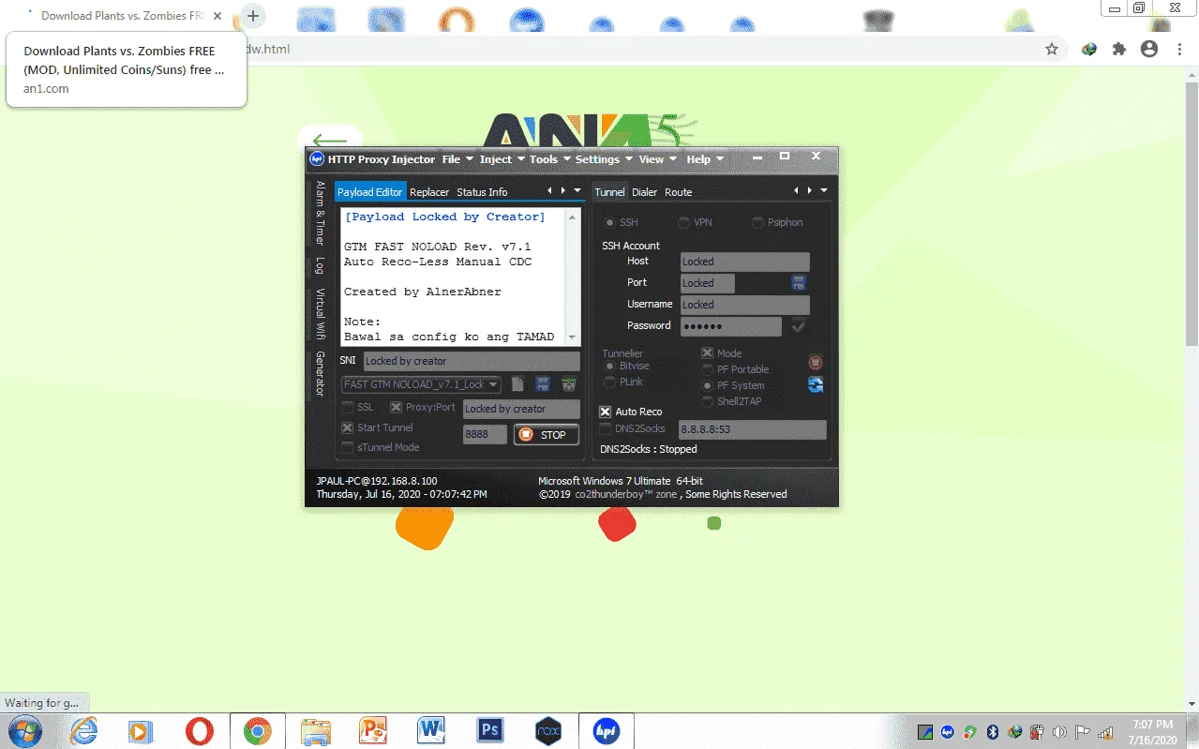The width and height of the screenshot is (1199, 749).
Task: Open the tab list arrow beside Status Info
Action: point(576,190)
